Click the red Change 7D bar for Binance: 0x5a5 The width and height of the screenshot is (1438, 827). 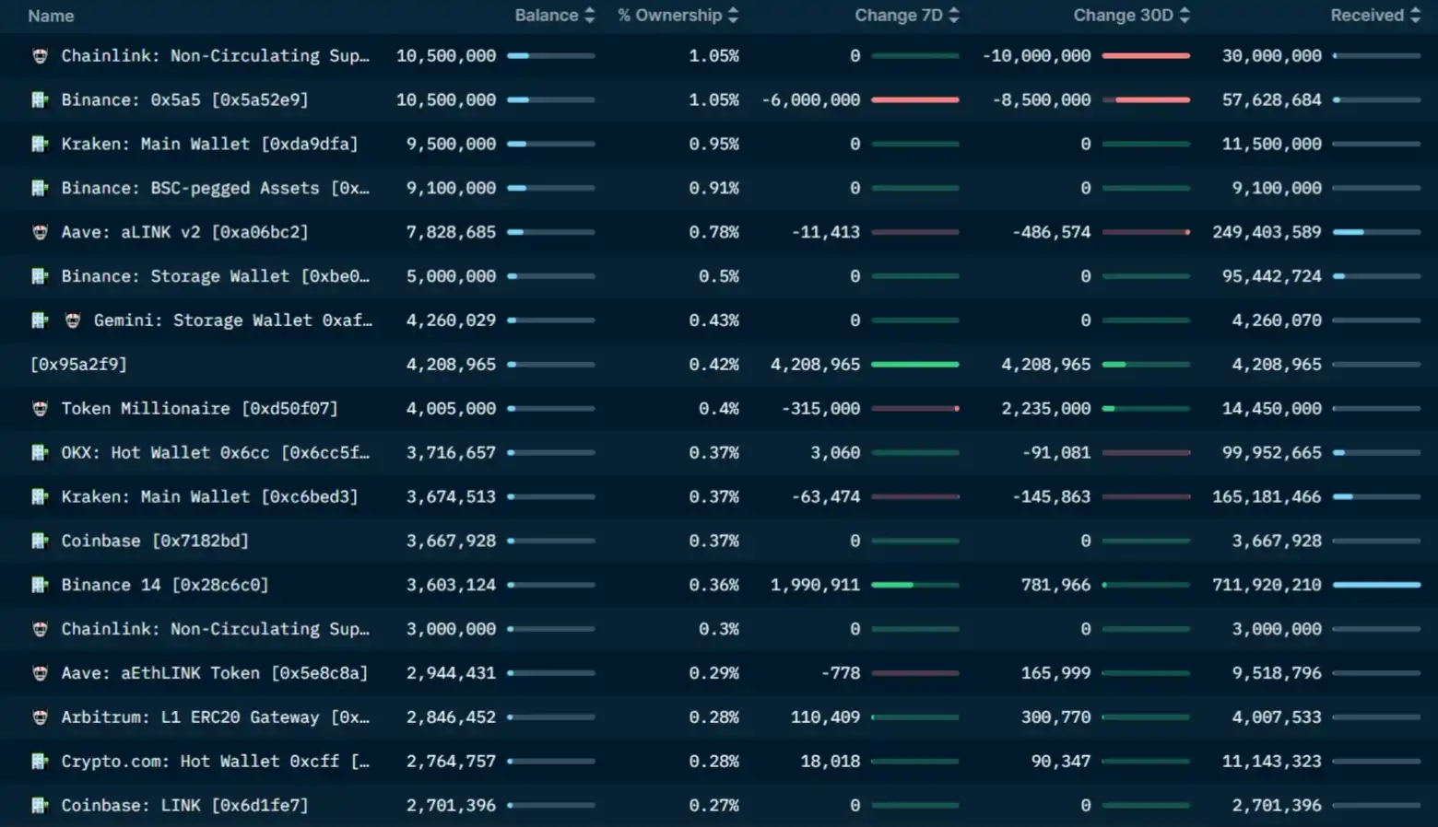pos(915,99)
